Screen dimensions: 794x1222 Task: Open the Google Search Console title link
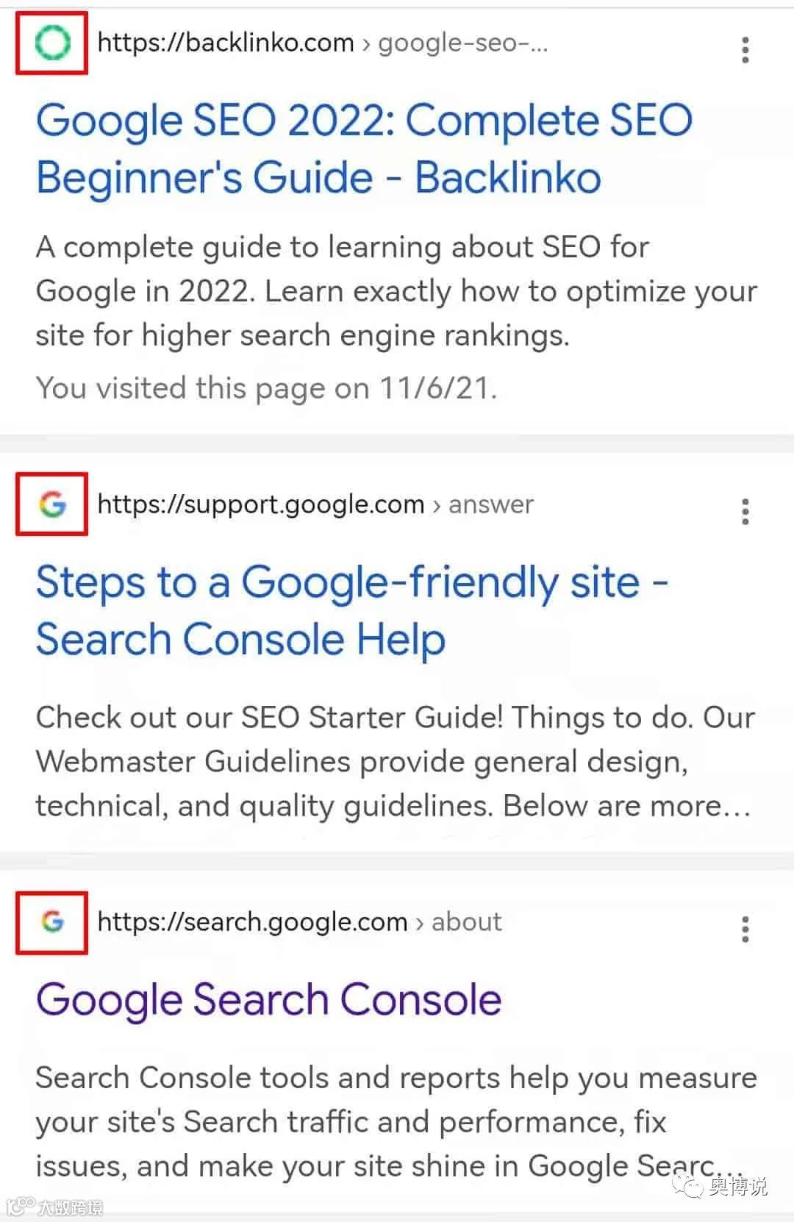[x=269, y=999]
